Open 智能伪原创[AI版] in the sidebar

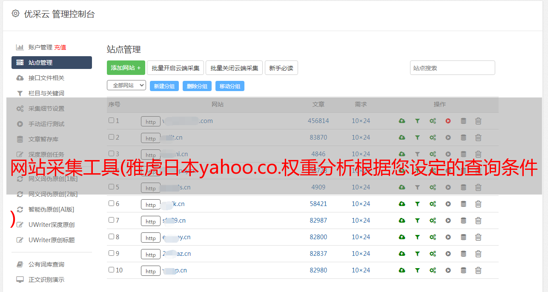[52, 209]
